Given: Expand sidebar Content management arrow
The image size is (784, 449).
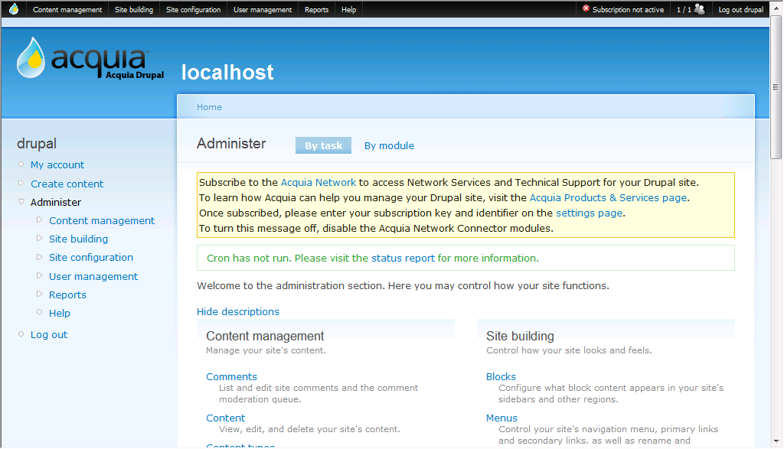Looking at the screenshot, I should pos(40,220).
